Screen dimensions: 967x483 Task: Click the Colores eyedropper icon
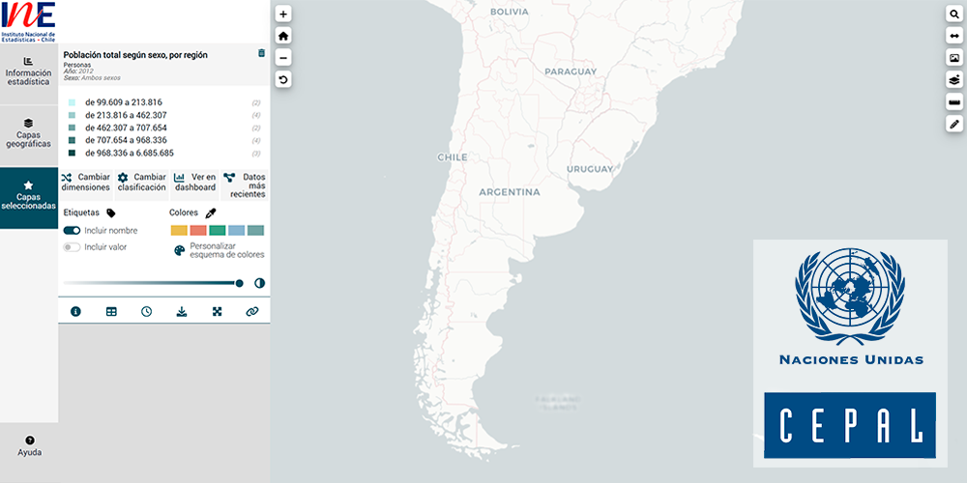(211, 213)
